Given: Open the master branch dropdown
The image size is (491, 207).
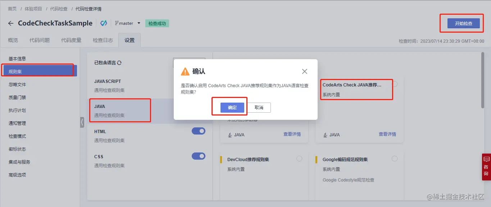Looking at the screenshot, I should (128, 23).
